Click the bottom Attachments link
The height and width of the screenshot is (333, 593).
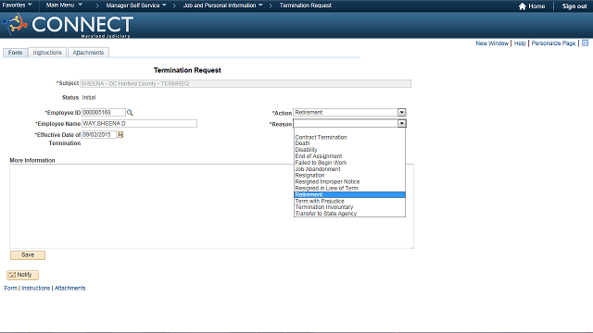(70, 288)
